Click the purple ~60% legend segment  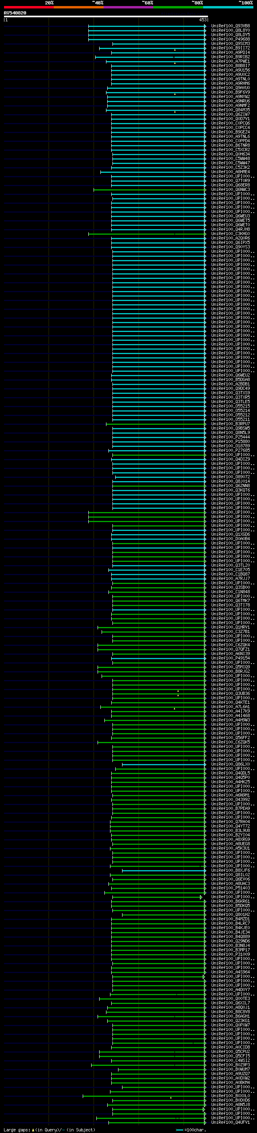[x=129, y=7]
